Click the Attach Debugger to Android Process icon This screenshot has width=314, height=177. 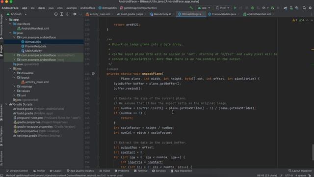tap(272, 8)
